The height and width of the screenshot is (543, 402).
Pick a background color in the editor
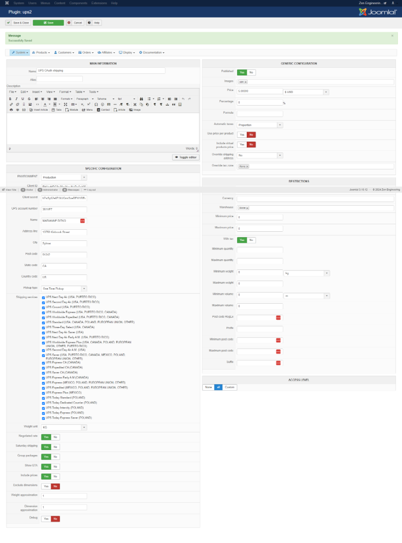tap(55, 104)
